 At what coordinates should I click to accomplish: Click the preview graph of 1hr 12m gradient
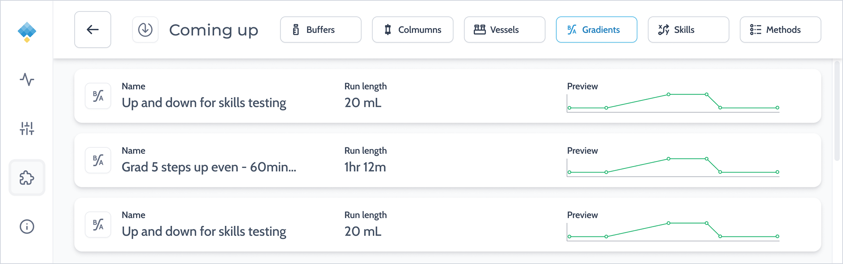[x=673, y=167]
